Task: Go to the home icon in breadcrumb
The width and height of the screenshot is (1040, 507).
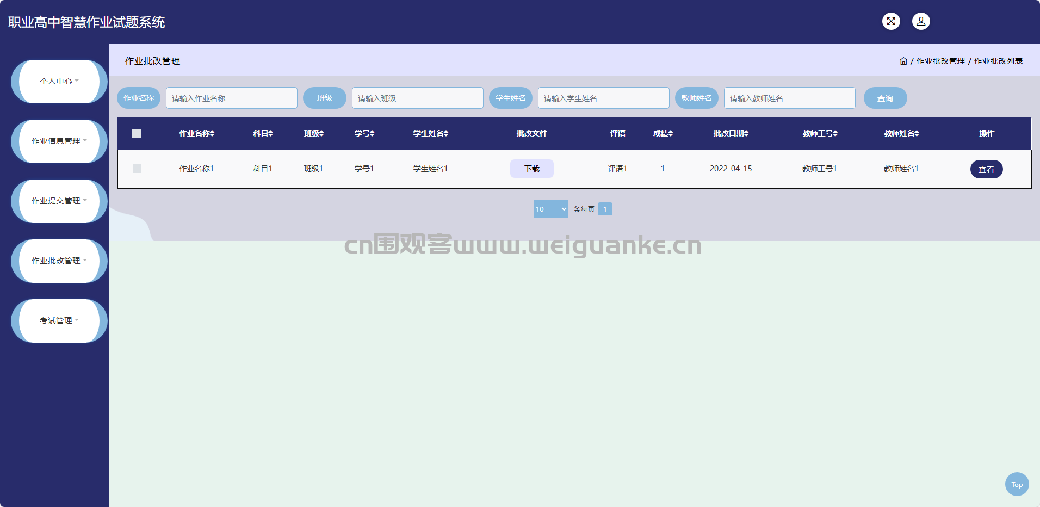Action: coord(903,61)
